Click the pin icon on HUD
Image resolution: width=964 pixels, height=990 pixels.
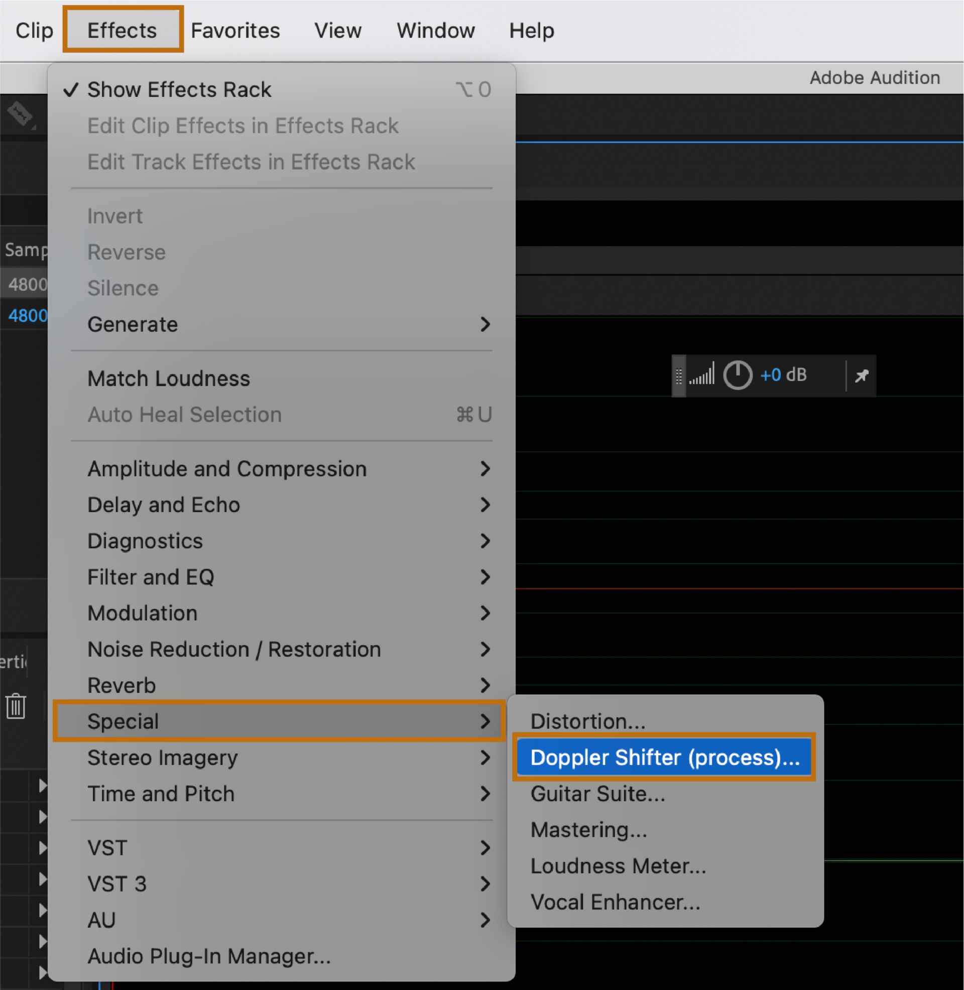coord(862,376)
